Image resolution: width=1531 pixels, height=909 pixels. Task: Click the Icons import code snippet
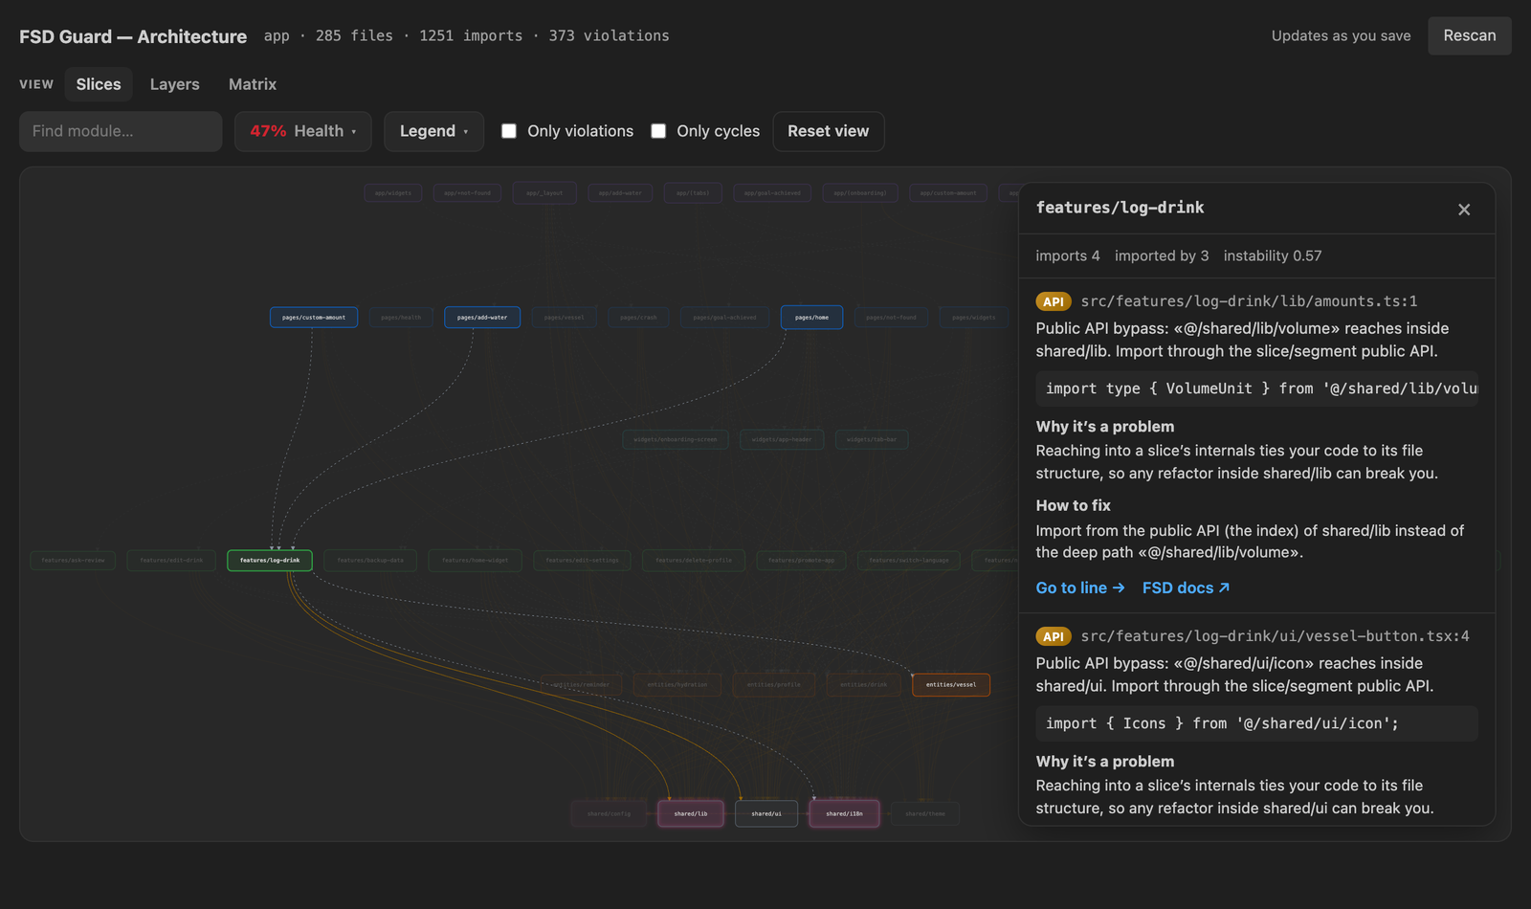(1257, 723)
